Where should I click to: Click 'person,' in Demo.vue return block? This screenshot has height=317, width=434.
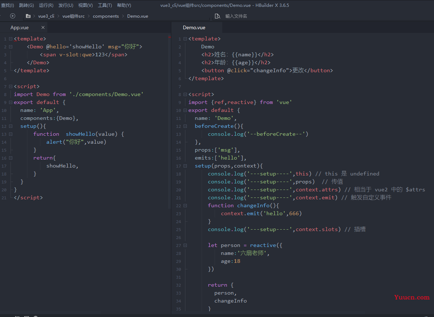point(225,293)
